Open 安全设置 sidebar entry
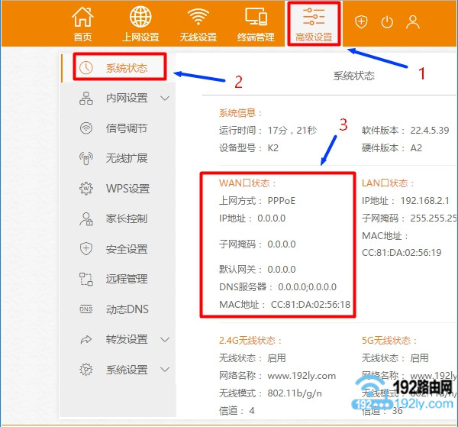This screenshot has height=427, width=458. (126, 249)
